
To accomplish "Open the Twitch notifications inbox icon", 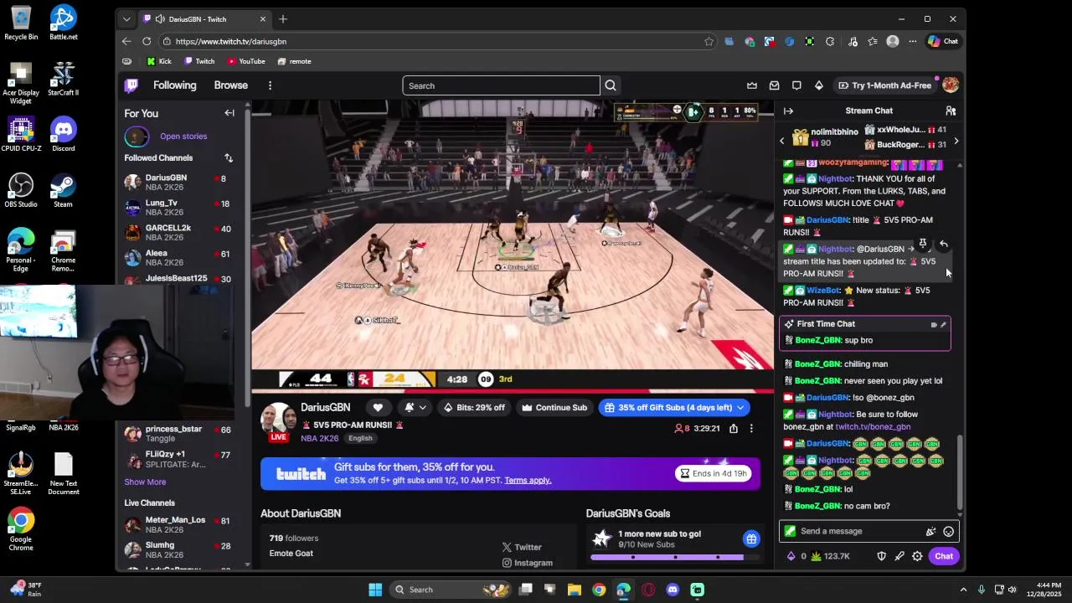I will [774, 85].
